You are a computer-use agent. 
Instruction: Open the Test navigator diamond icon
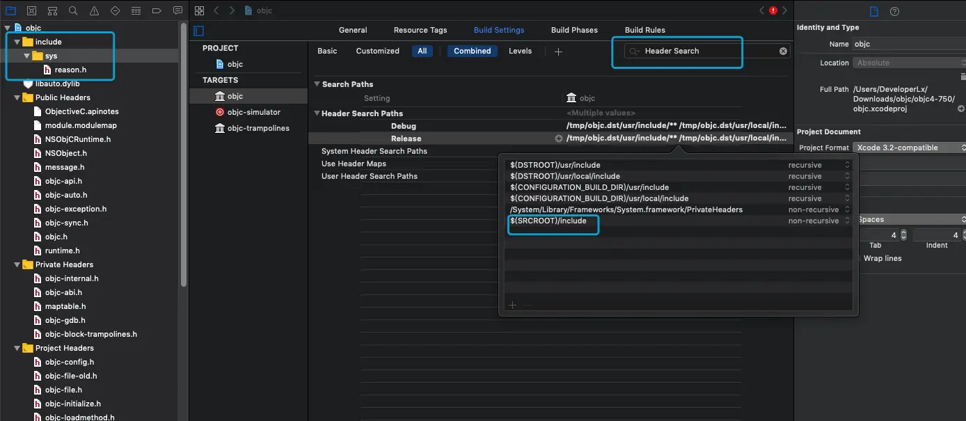115,11
